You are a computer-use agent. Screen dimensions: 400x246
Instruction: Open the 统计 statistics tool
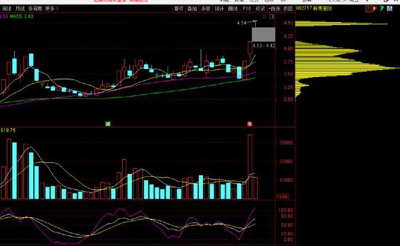pos(219,9)
